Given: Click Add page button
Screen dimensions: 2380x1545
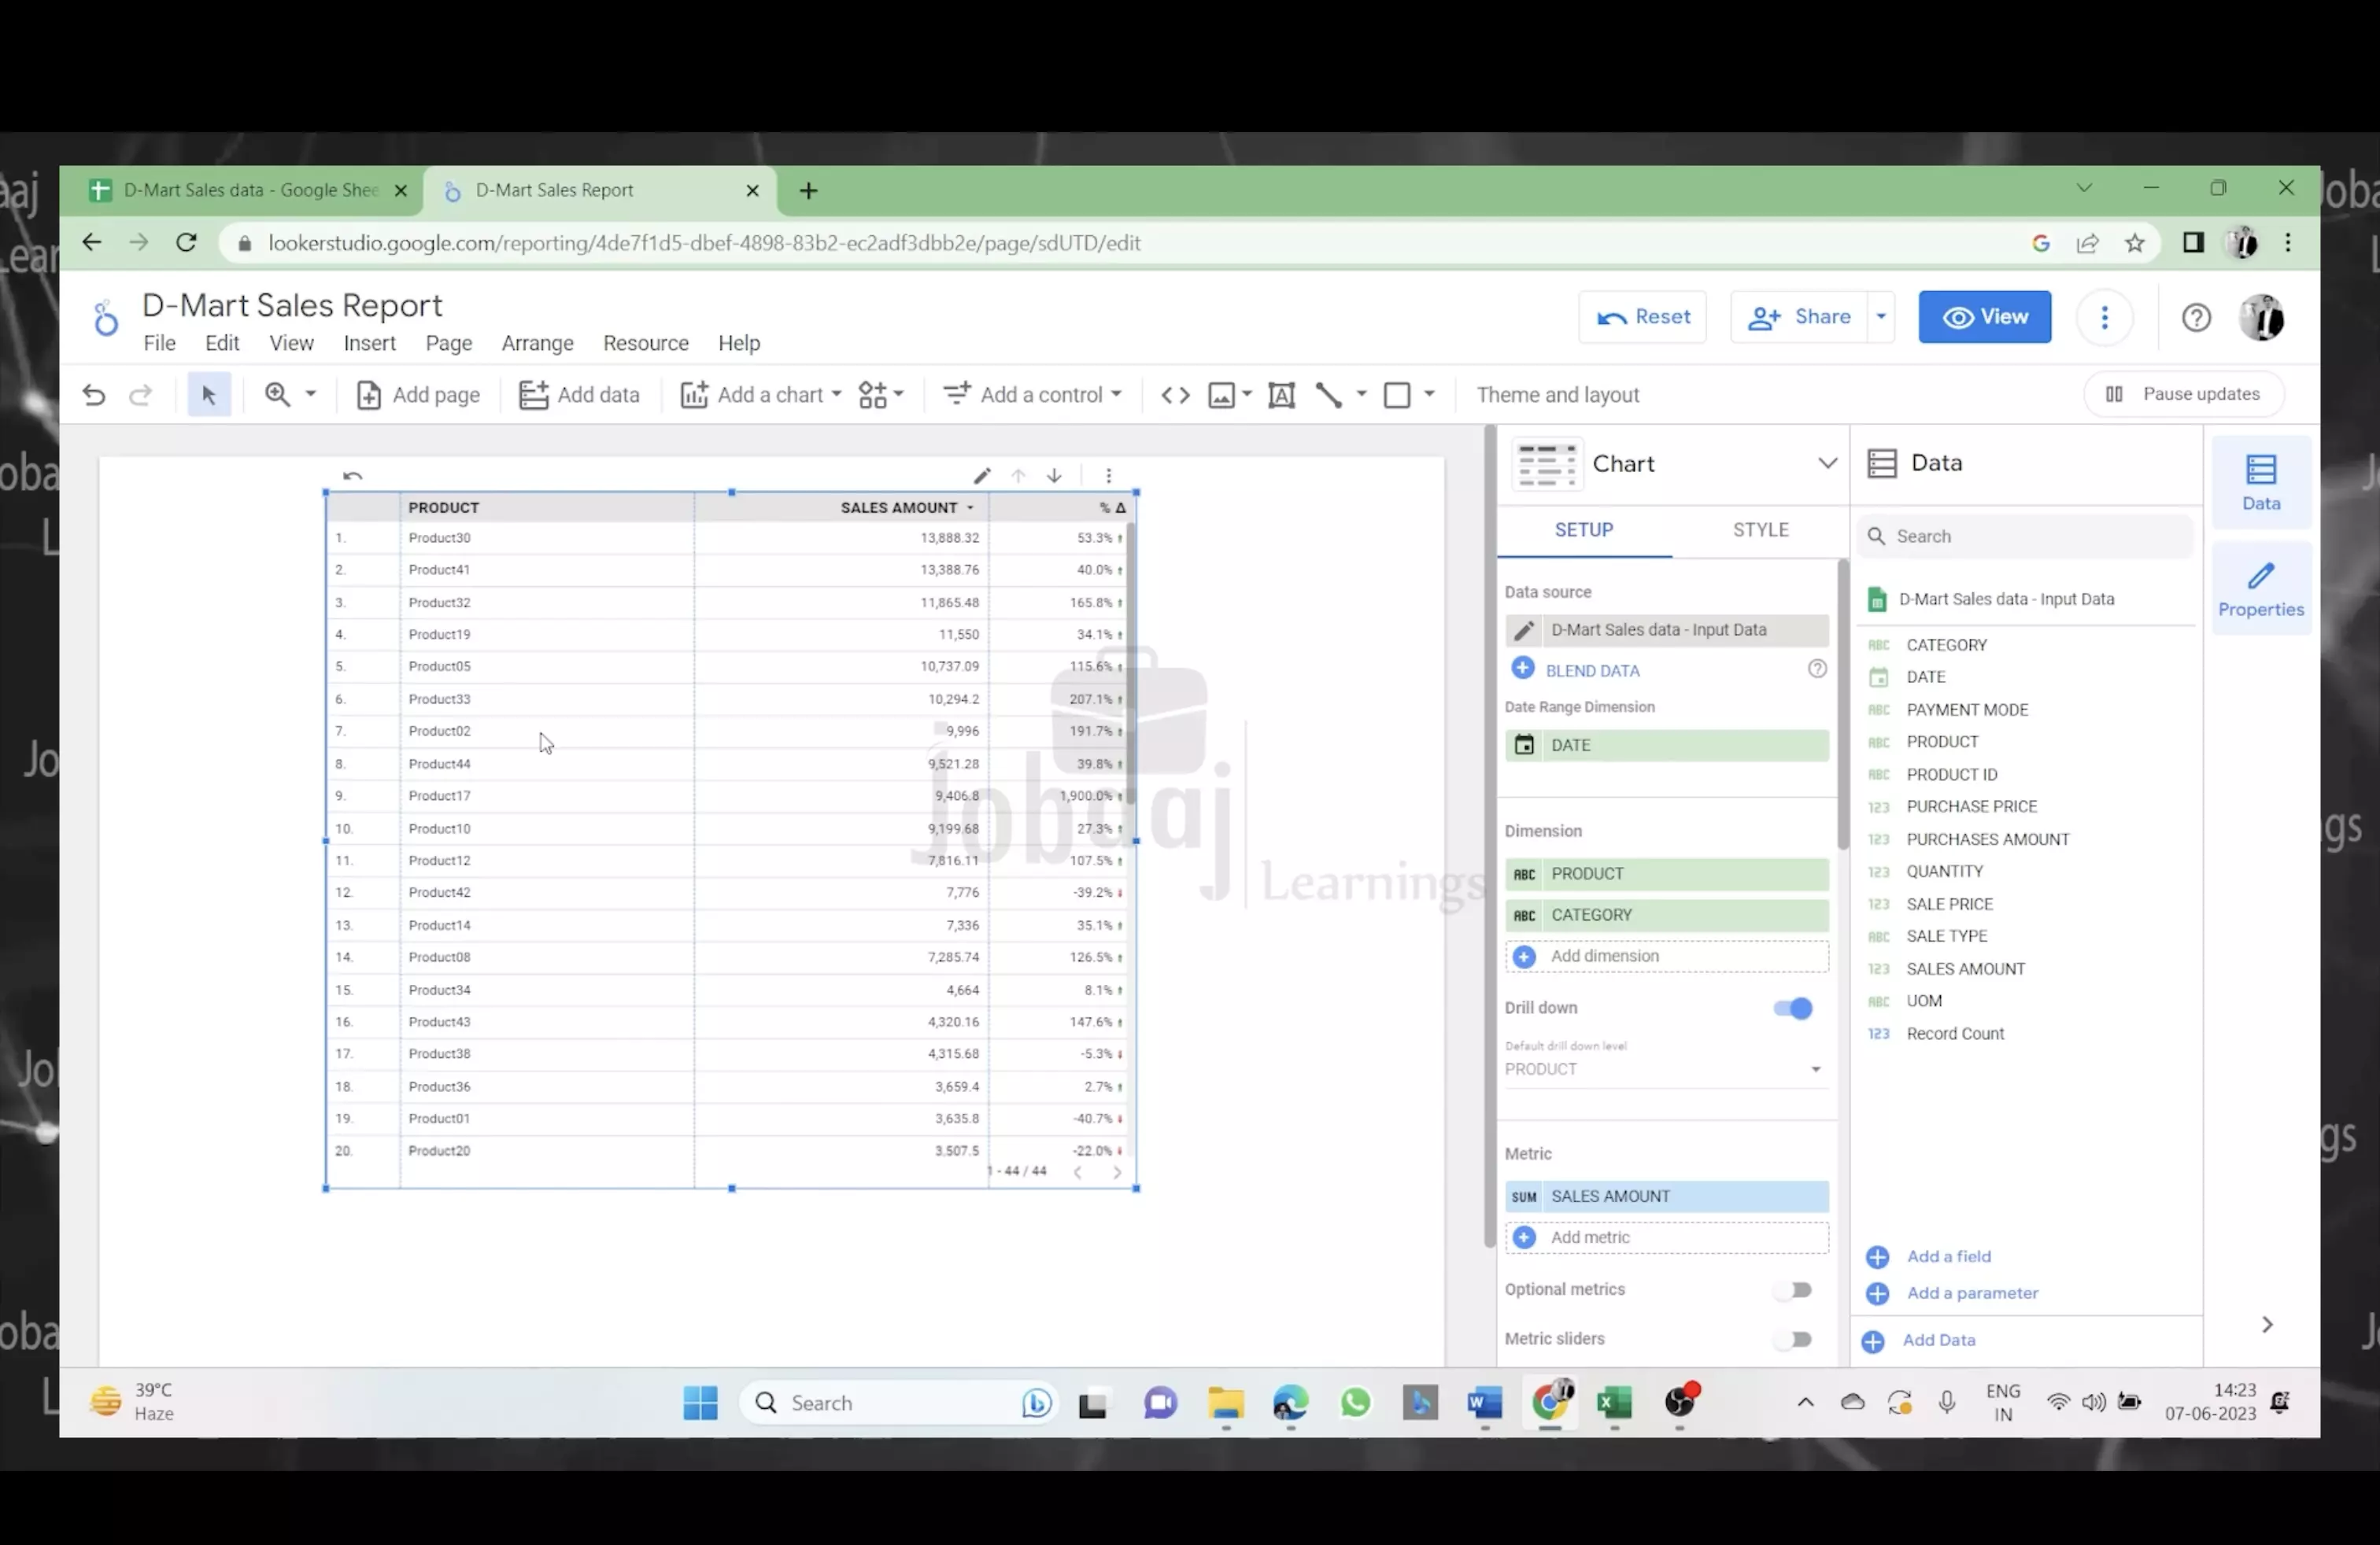Looking at the screenshot, I should point(418,395).
